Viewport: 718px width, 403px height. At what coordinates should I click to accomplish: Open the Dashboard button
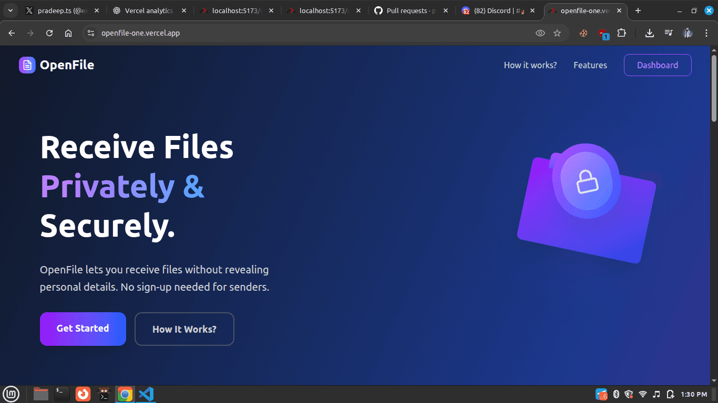658,65
